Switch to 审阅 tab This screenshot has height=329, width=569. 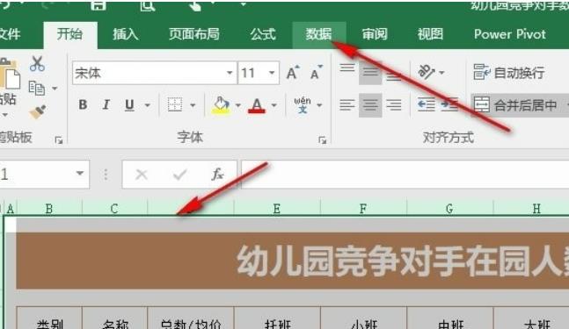pos(375,34)
